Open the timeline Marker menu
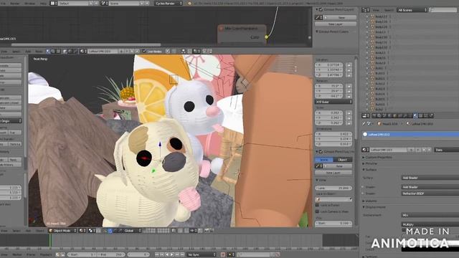Image resolution: width=459 pixels, height=258 pixels. click(x=17, y=254)
